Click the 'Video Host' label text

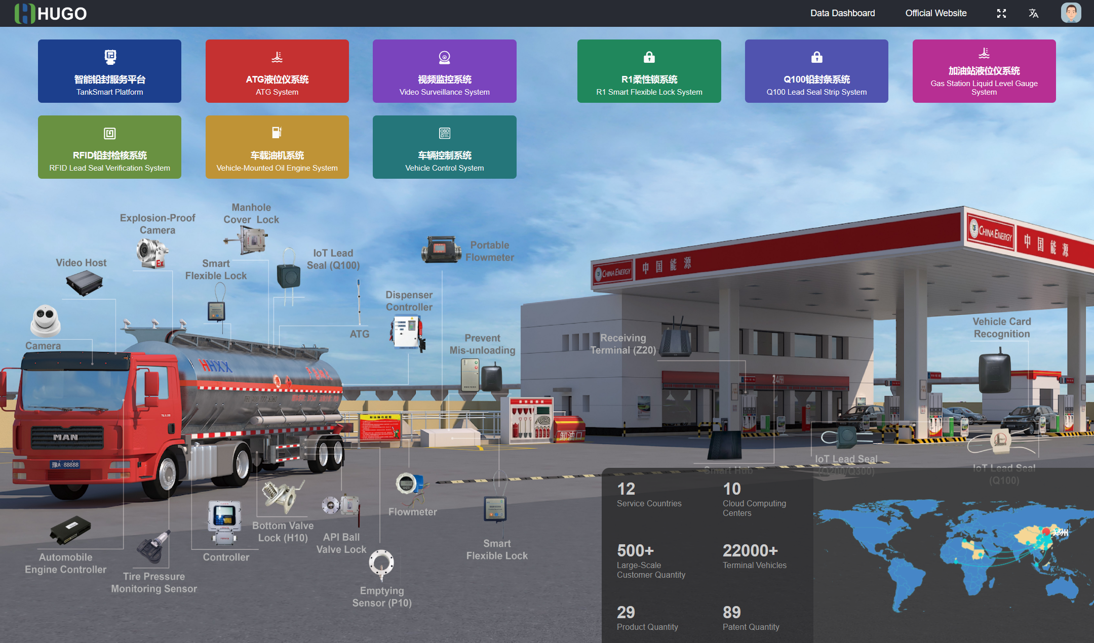tap(81, 263)
